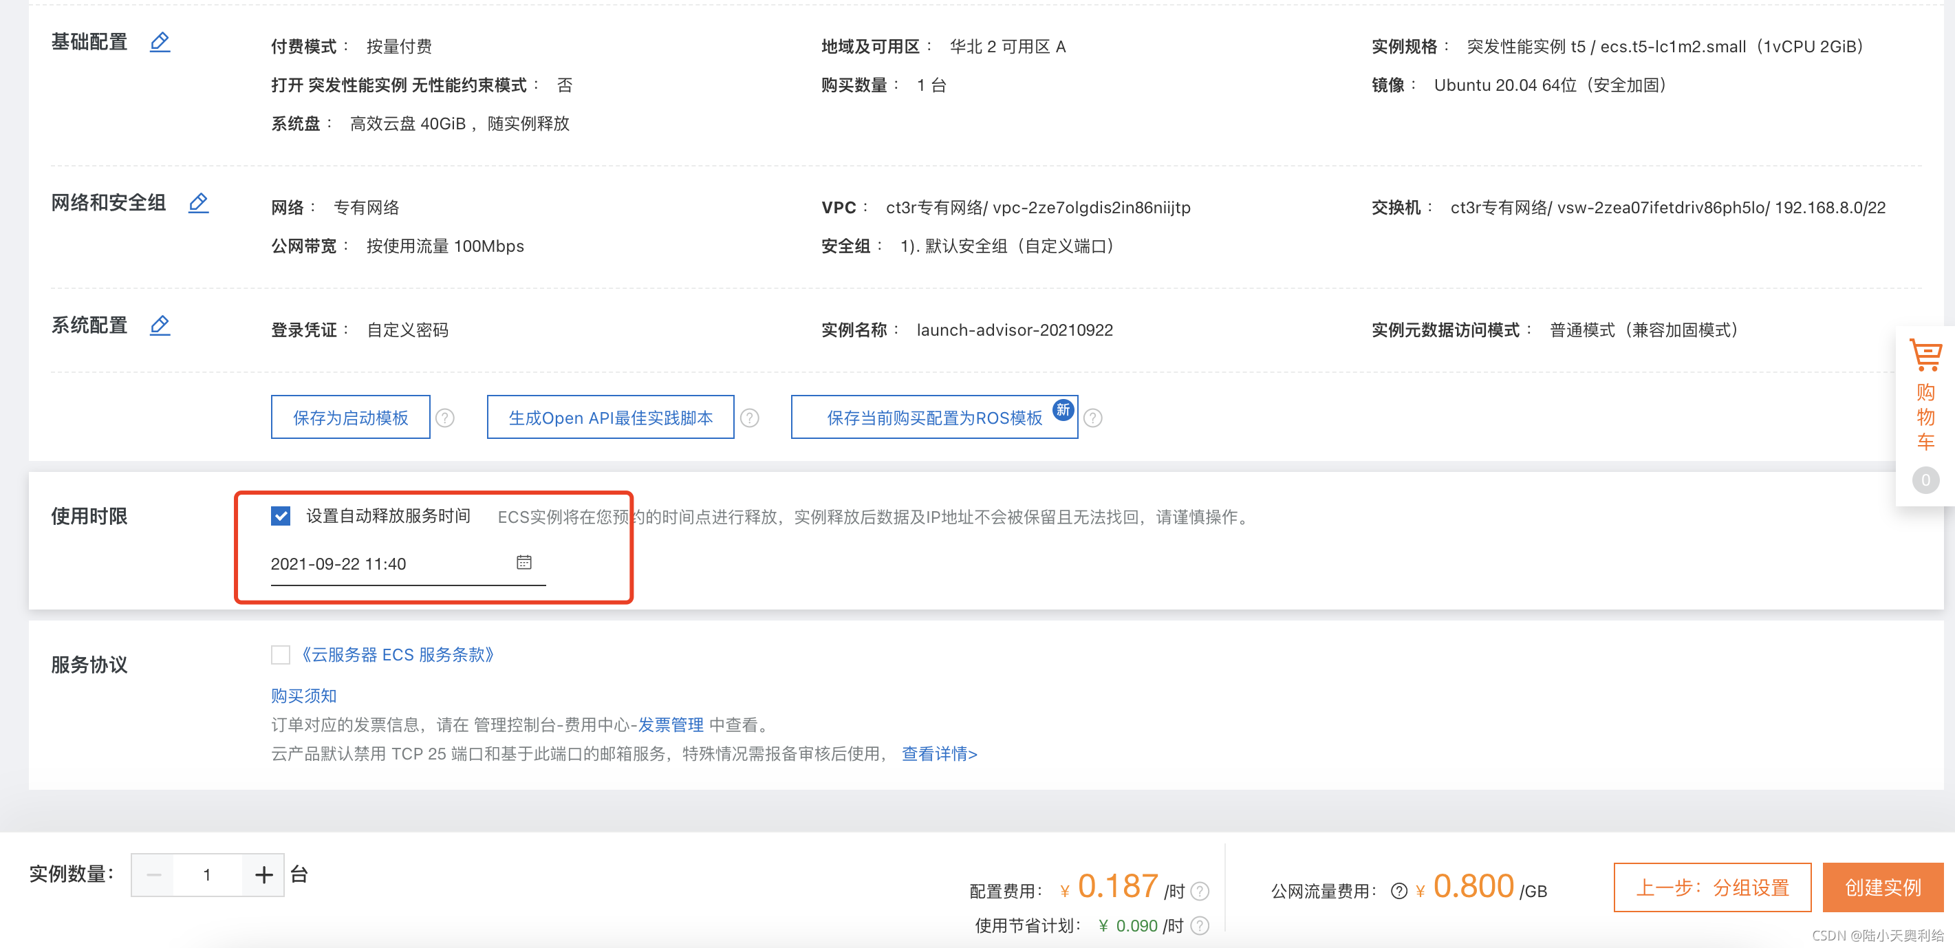Open the 购买须知 link
This screenshot has width=1955, height=948.
tap(303, 696)
